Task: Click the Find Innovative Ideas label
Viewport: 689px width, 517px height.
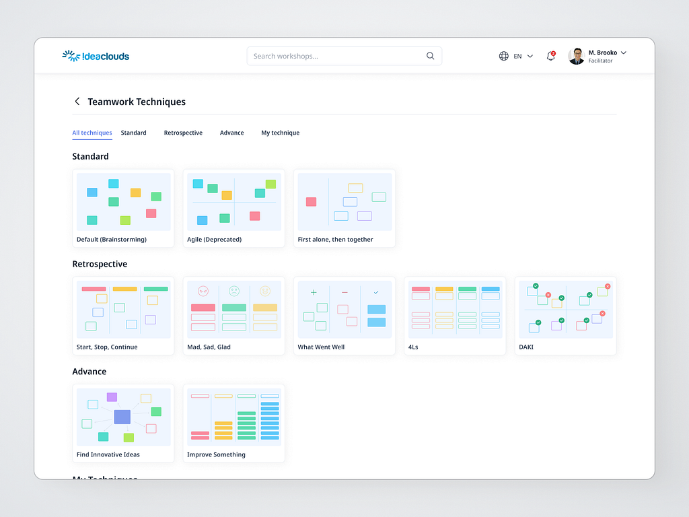Action: (108, 454)
